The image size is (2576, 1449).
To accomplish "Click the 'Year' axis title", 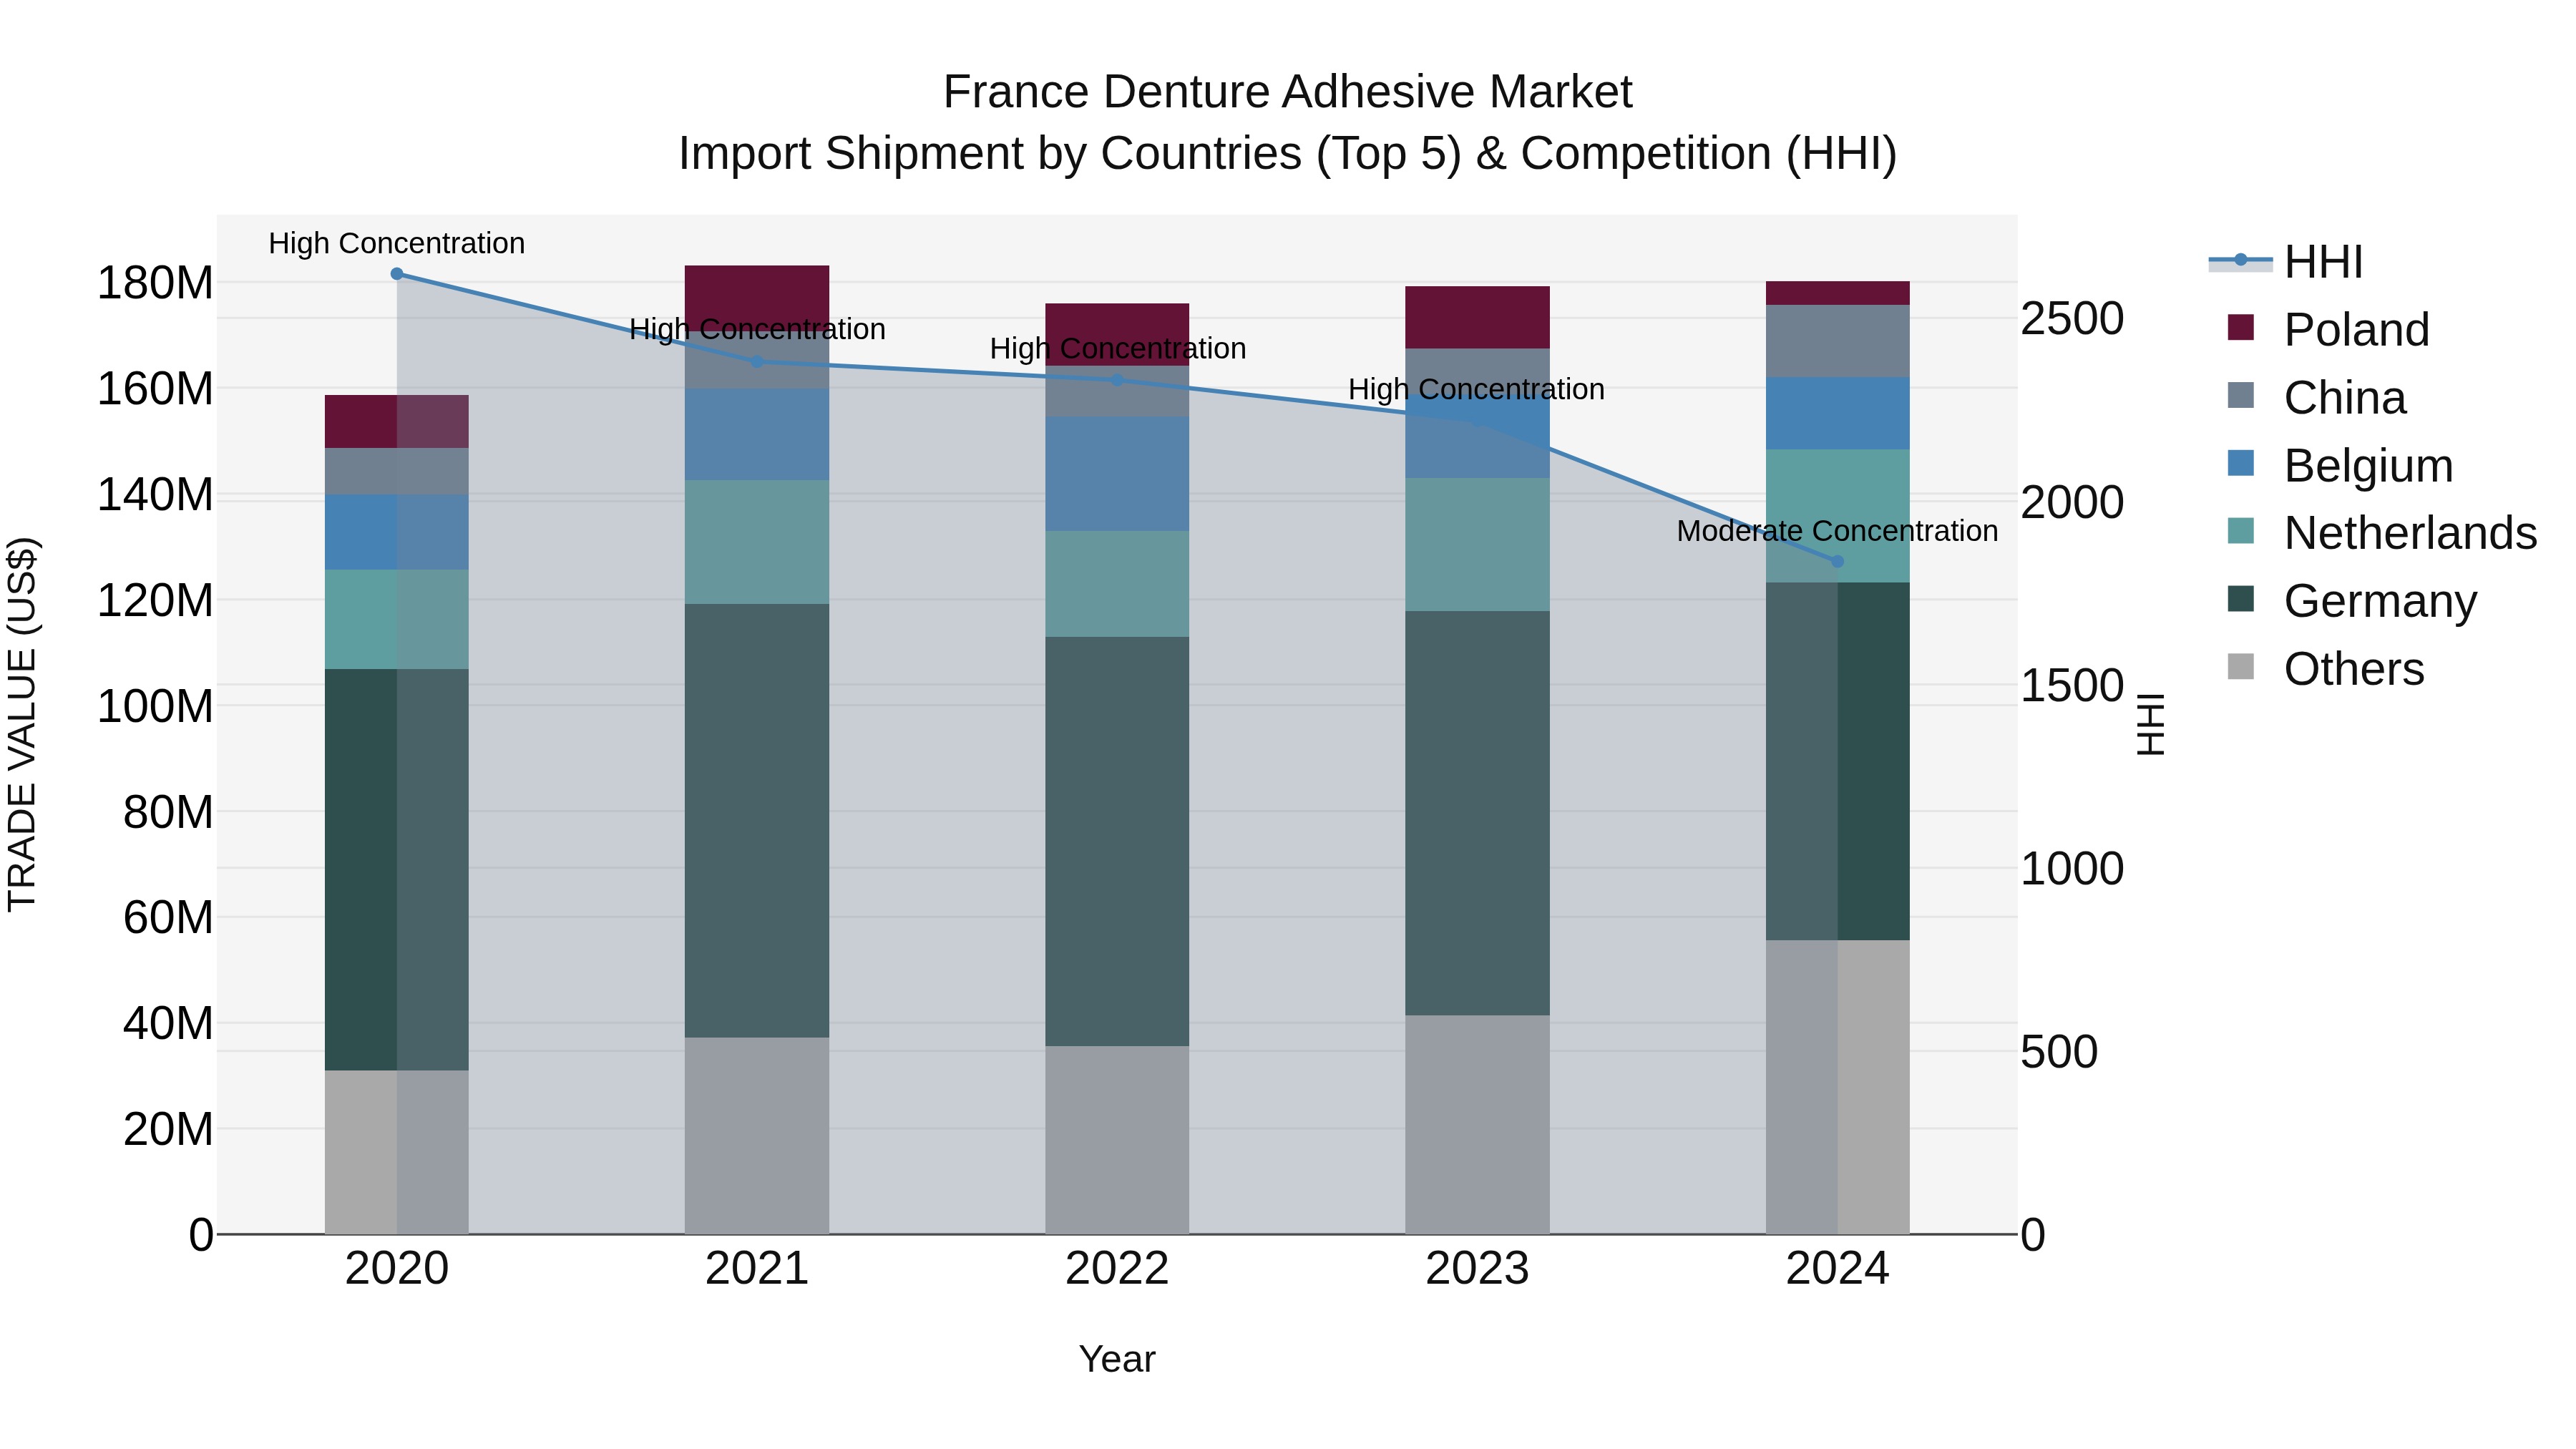I will tap(1117, 1360).
